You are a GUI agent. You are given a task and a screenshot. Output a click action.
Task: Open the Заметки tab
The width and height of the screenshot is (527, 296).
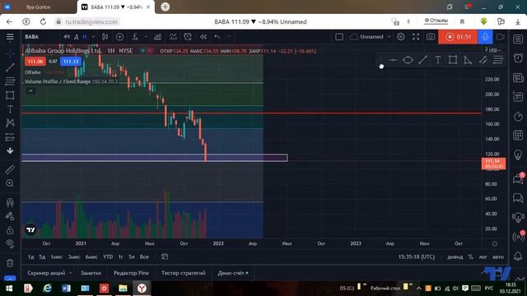[x=91, y=273]
